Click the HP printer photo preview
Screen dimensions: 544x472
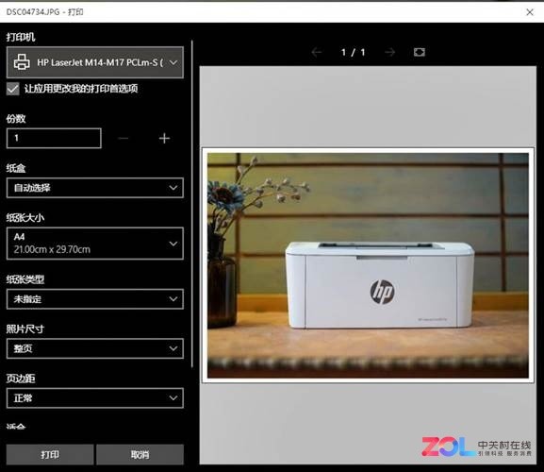pos(368,265)
